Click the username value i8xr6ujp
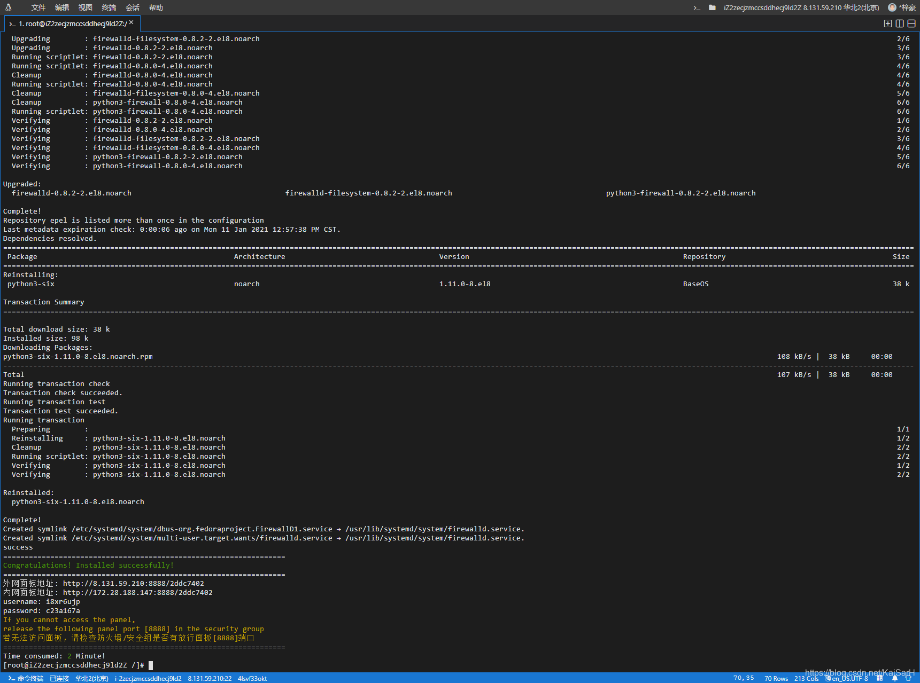 pyautogui.click(x=63, y=602)
